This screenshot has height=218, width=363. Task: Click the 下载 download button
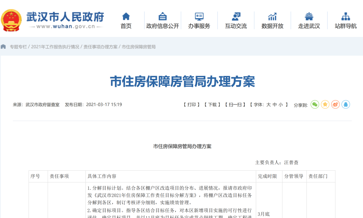[x=212, y=105]
